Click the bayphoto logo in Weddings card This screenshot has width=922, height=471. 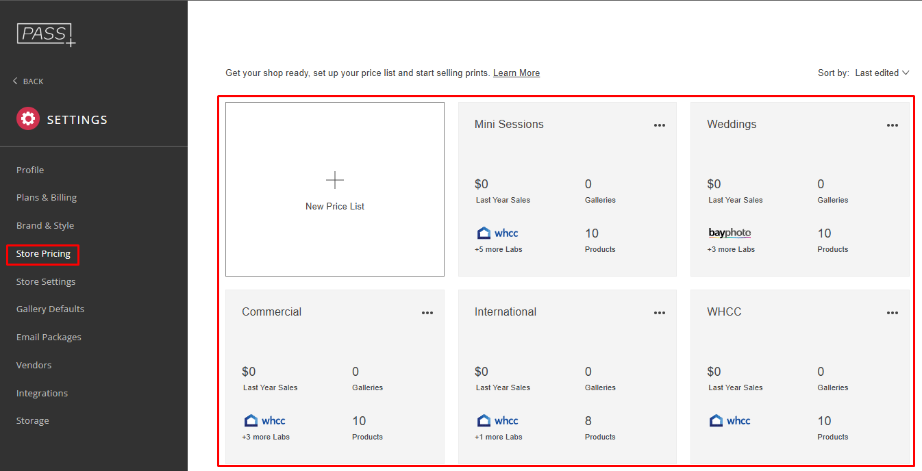[x=730, y=233]
